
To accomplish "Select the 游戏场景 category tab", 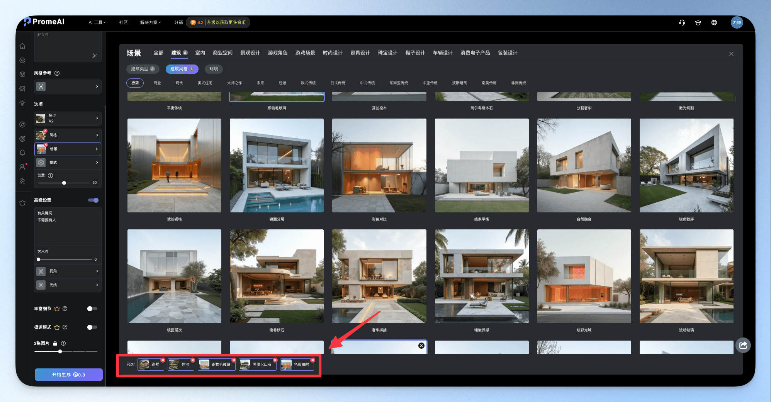I will pyautogui.click(x=305, y=53).
